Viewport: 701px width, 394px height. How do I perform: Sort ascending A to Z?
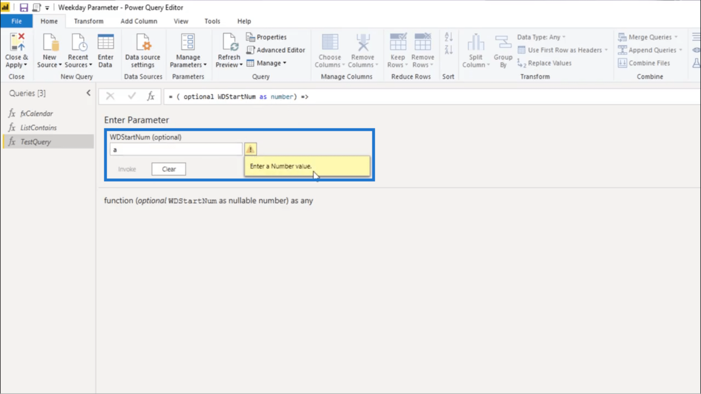[x=449, y=37]
